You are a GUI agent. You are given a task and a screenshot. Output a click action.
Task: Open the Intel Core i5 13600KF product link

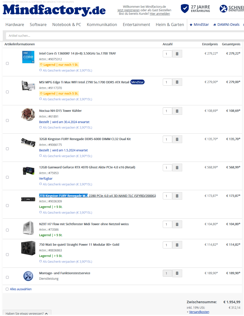(78, 54)
